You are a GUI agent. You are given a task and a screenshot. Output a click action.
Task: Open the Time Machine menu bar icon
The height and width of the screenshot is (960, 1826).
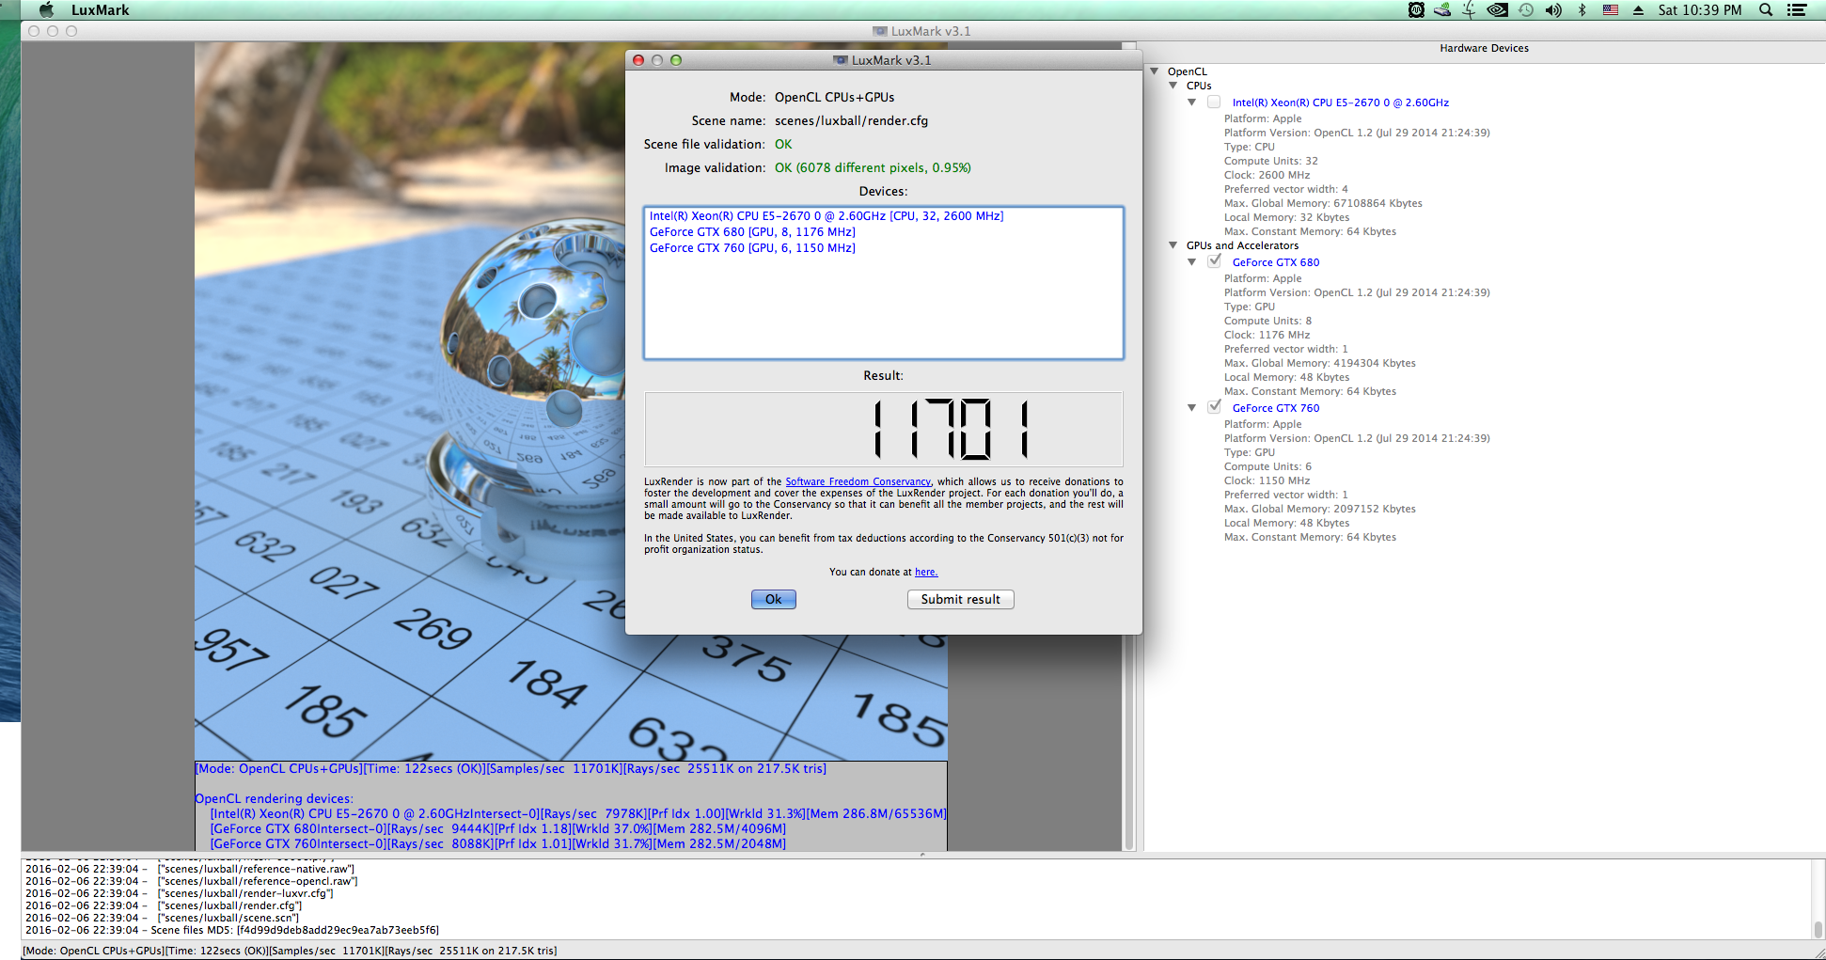1526,10
